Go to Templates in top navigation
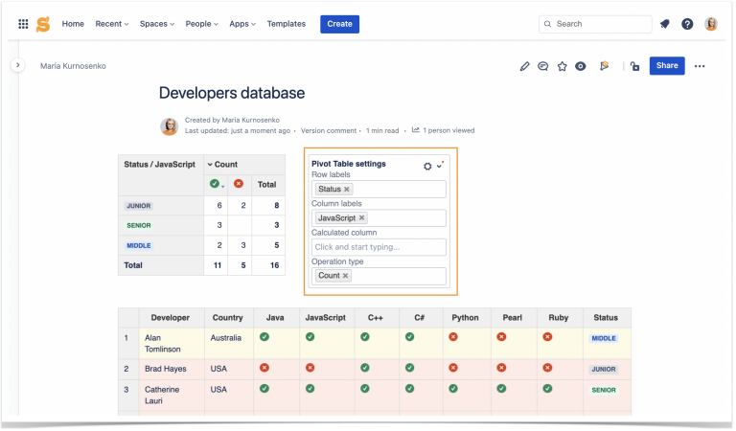 pyautogui.click(x=287, y=24)
